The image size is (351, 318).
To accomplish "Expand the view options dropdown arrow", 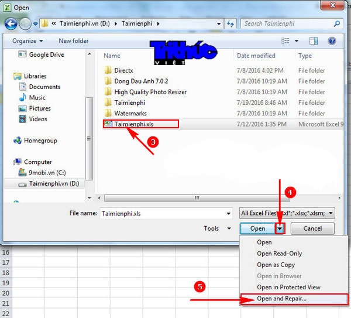I will click(x=297, y=41).
